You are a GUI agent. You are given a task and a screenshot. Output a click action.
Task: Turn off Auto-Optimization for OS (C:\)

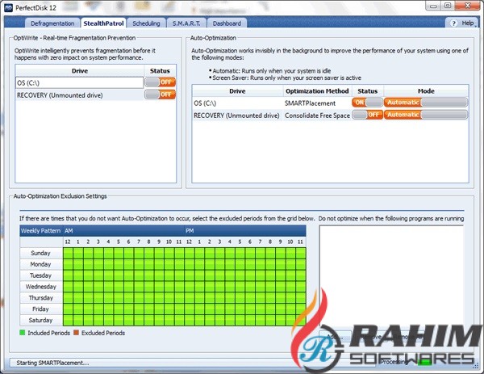tap(367, 103)
